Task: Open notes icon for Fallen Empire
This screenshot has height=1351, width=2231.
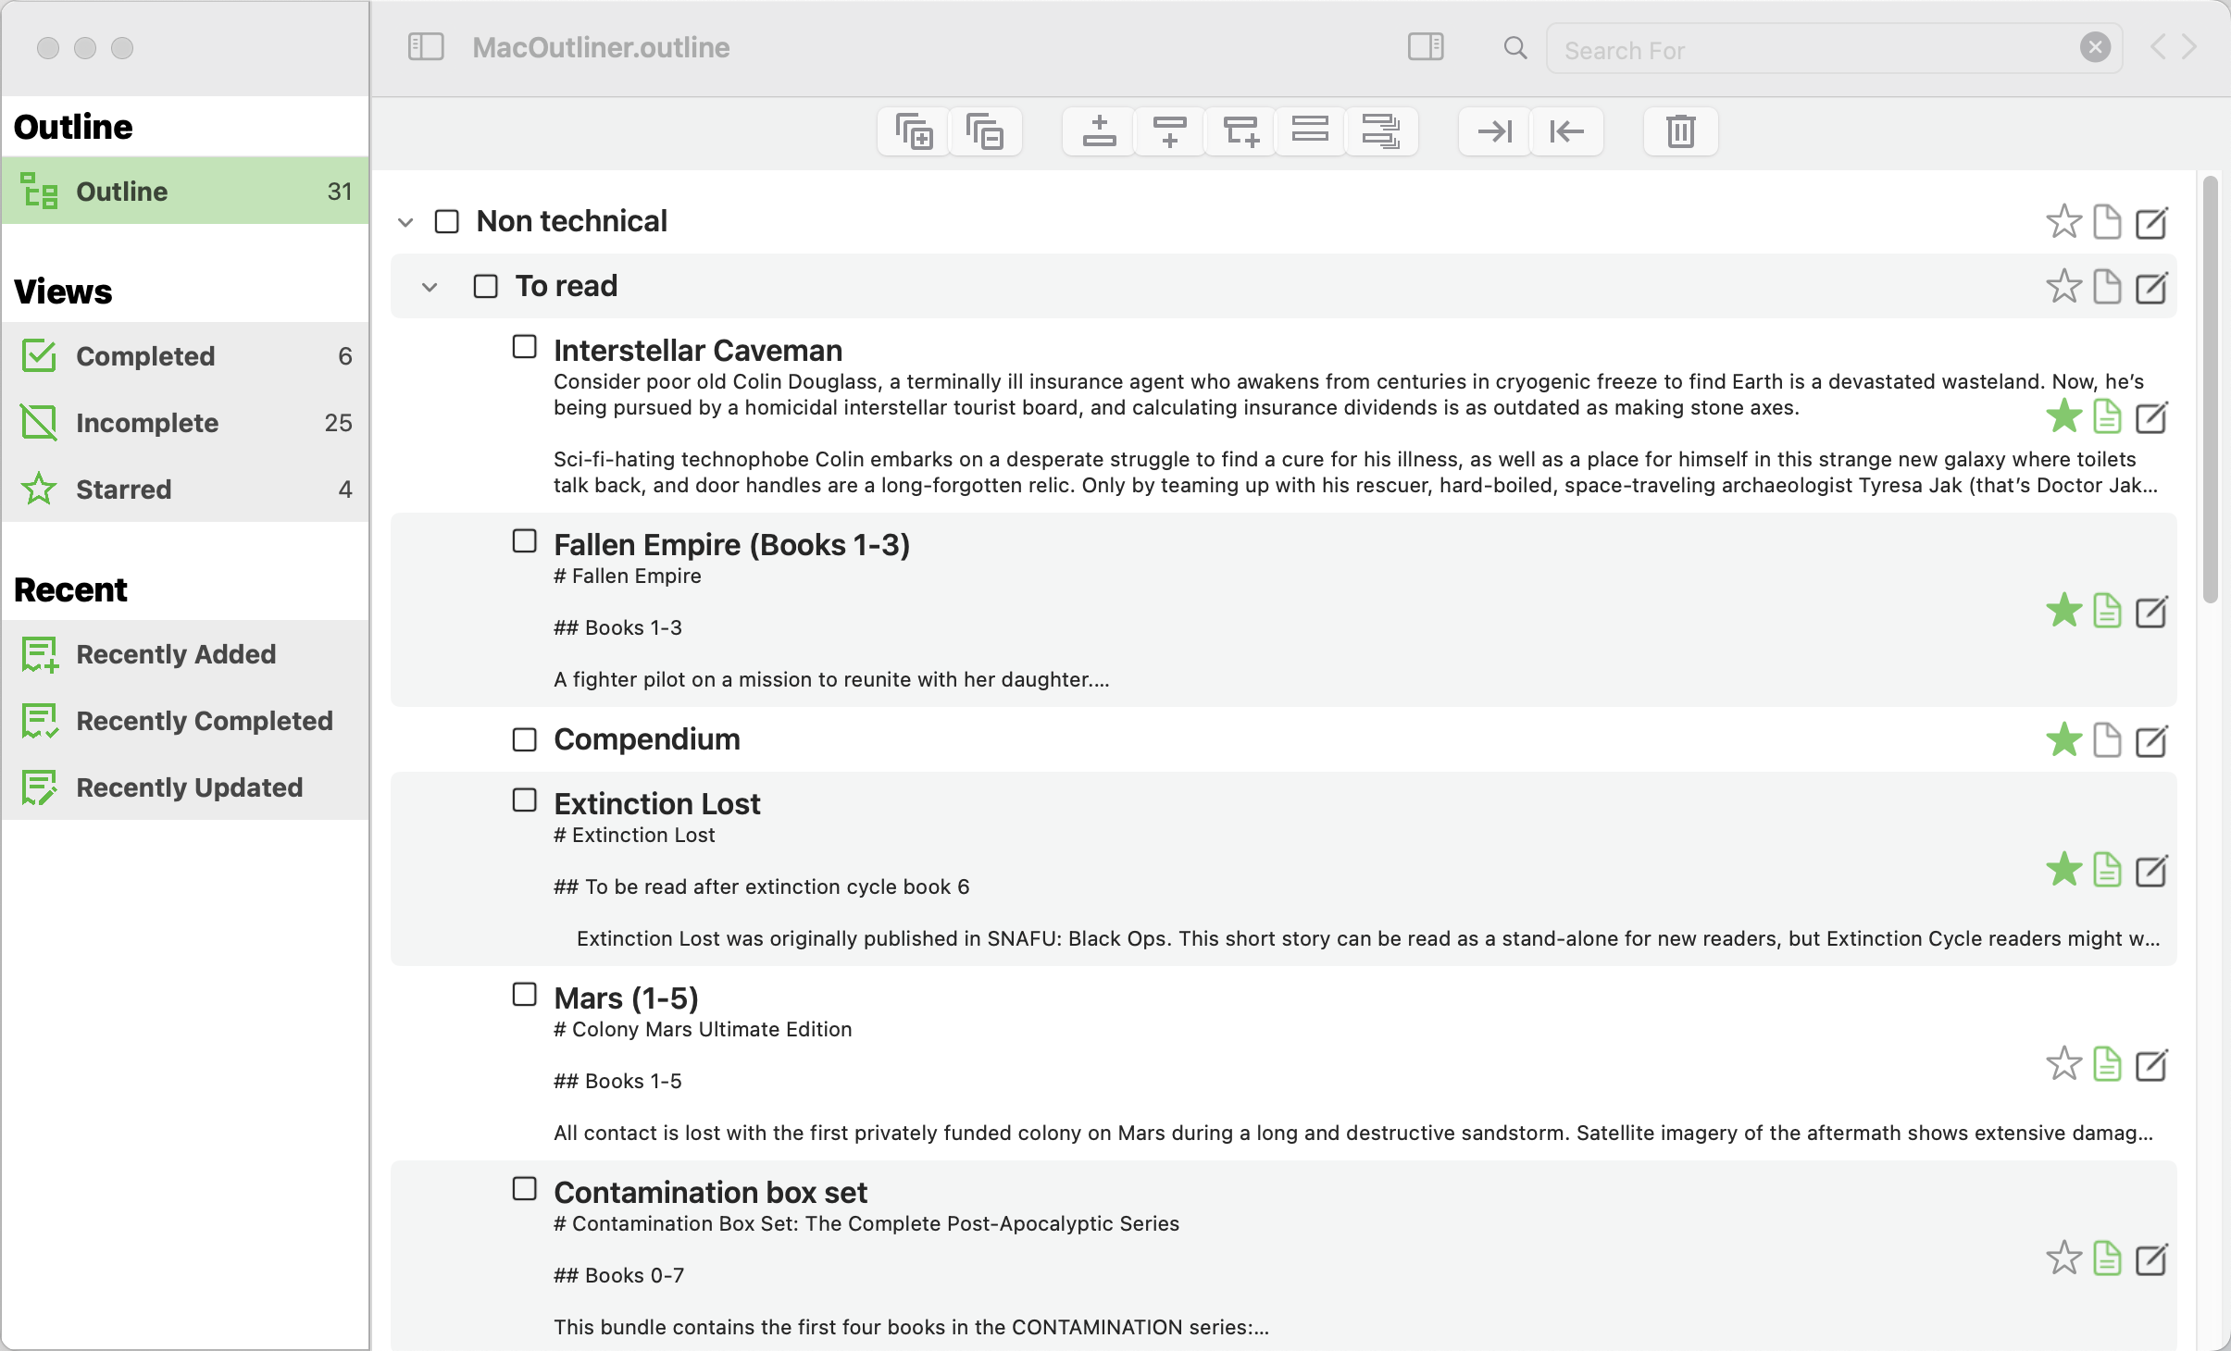Action: tap(2108, 612)
